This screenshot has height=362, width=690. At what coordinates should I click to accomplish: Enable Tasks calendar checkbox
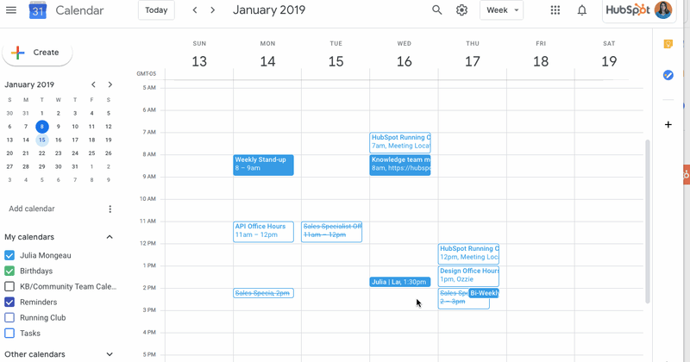[x=9, y=334]
